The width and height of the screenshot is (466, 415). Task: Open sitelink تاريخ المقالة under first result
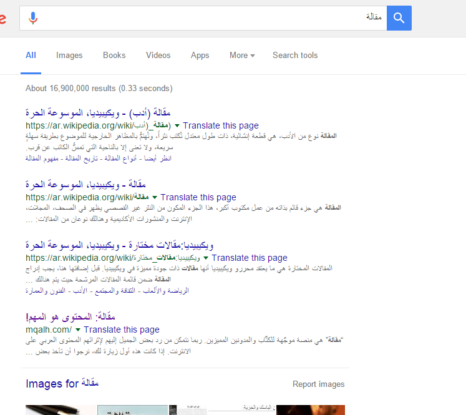[x=82, y=159]
